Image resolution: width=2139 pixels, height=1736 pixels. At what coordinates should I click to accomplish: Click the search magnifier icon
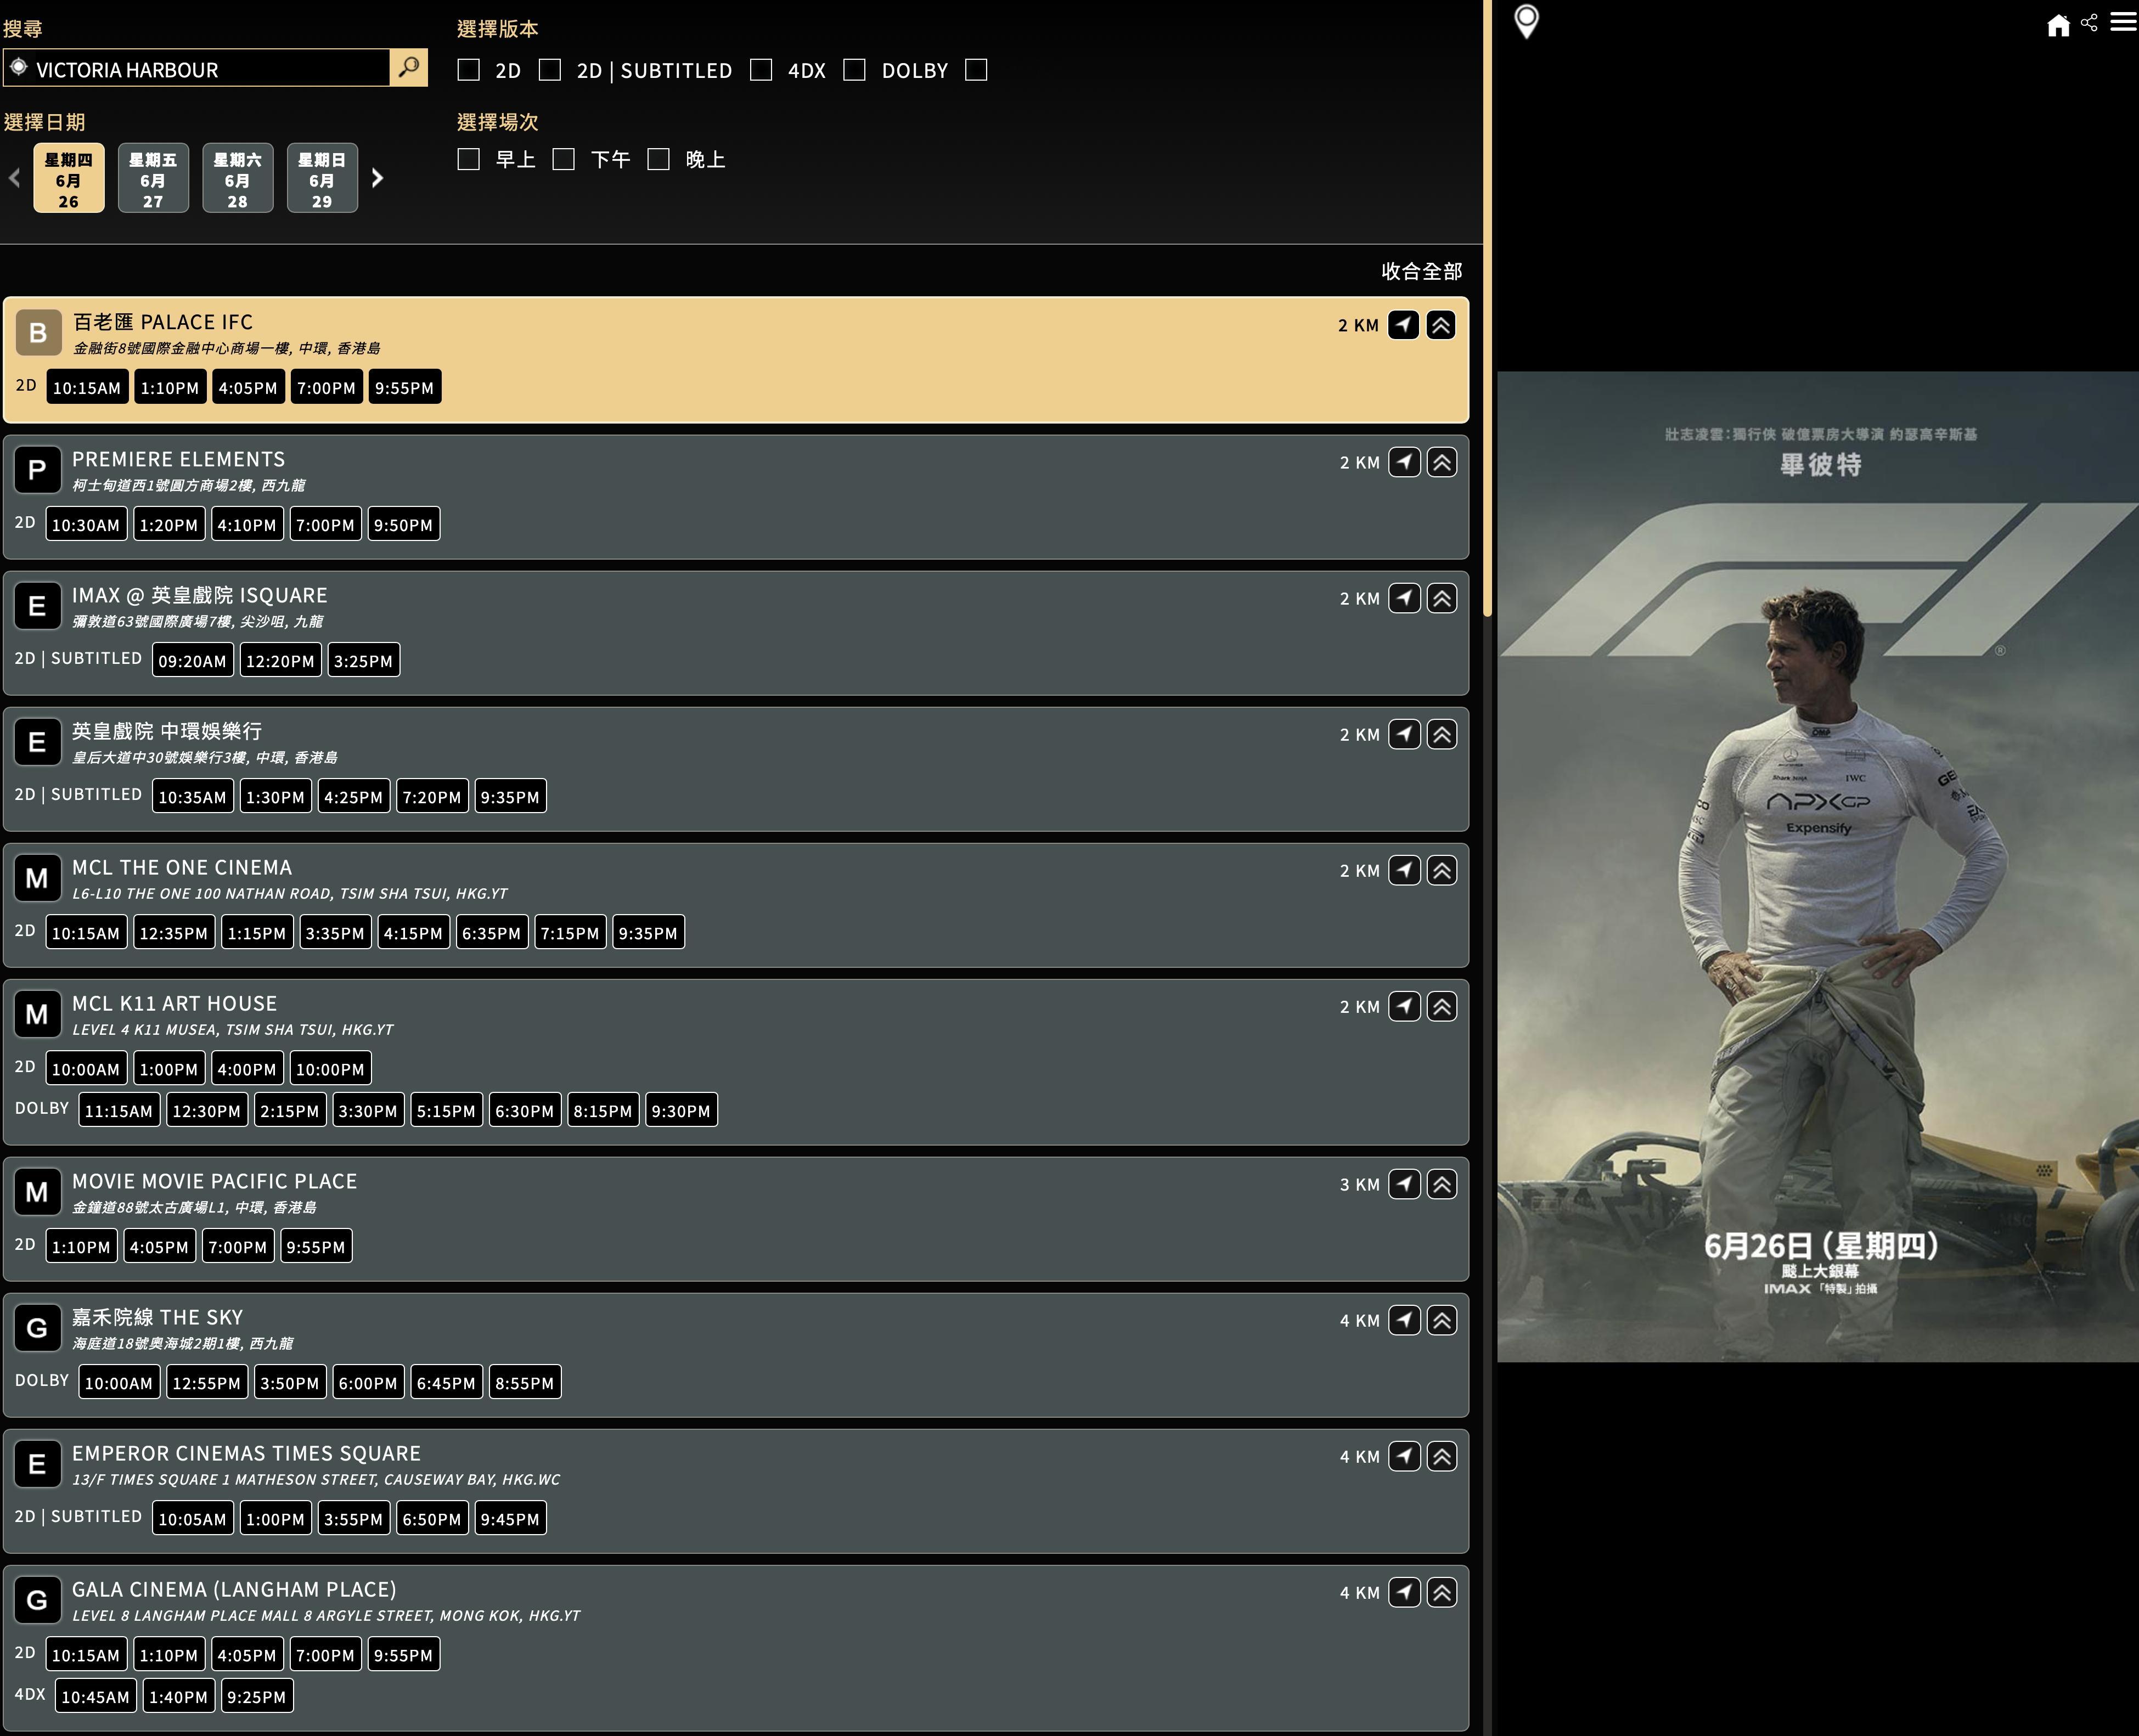tap(408, 68)
